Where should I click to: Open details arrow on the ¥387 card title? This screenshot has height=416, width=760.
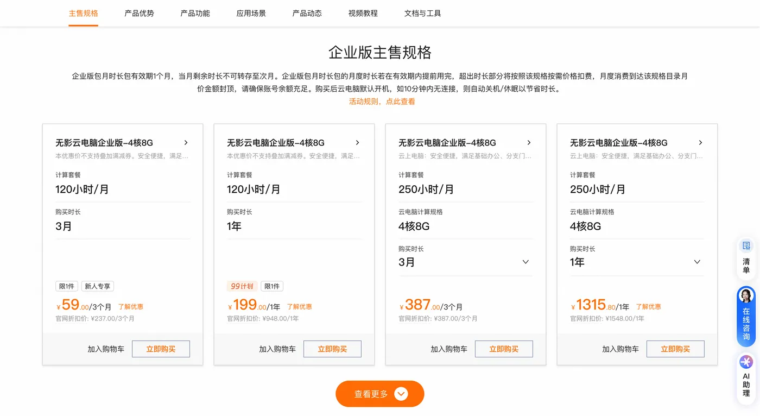pos(529,143)
